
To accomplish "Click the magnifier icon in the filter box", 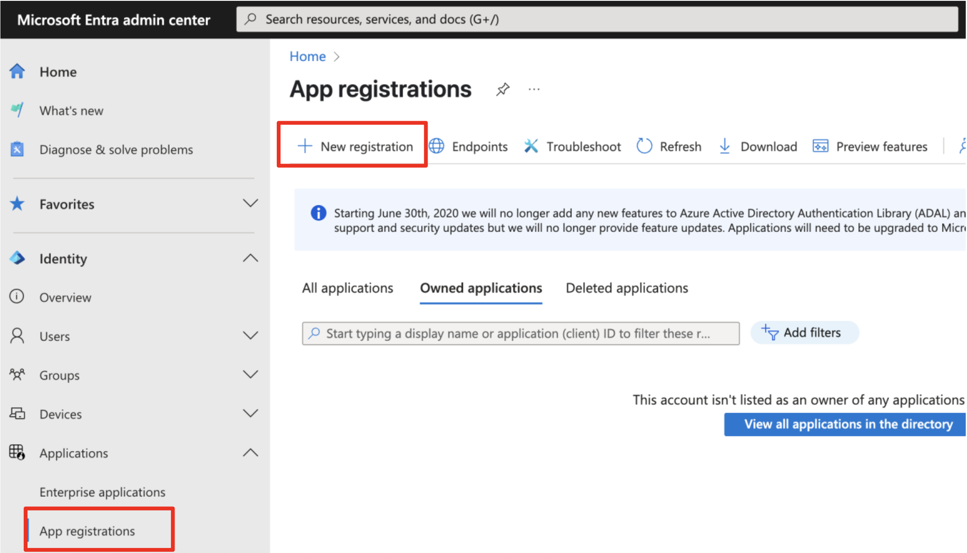I will click(x=314, y=333).
